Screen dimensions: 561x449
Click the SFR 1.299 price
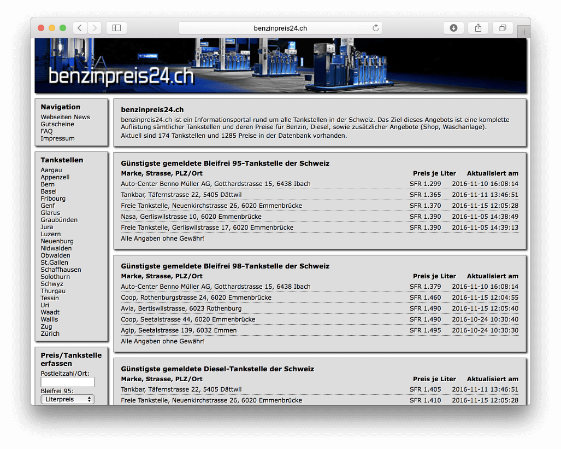pyautogui.click(x=426, y=184)
